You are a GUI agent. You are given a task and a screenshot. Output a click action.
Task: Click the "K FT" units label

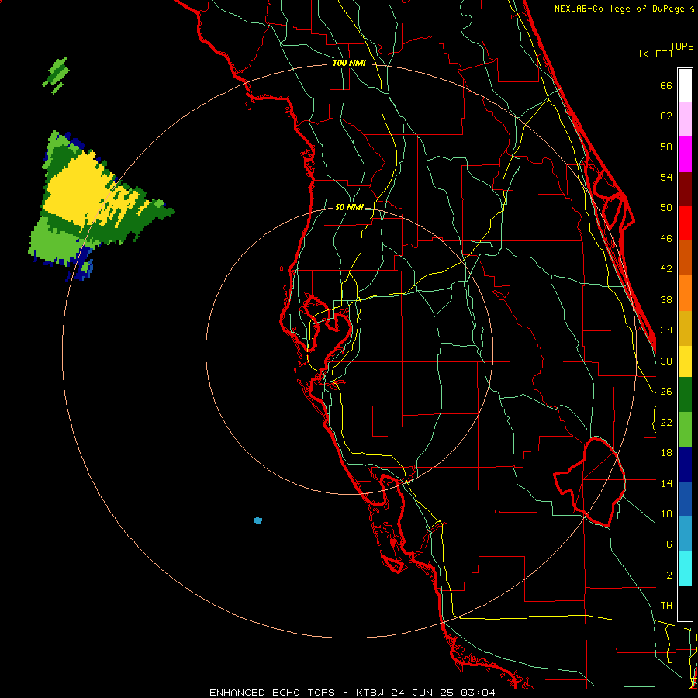(x=655, y=54)
